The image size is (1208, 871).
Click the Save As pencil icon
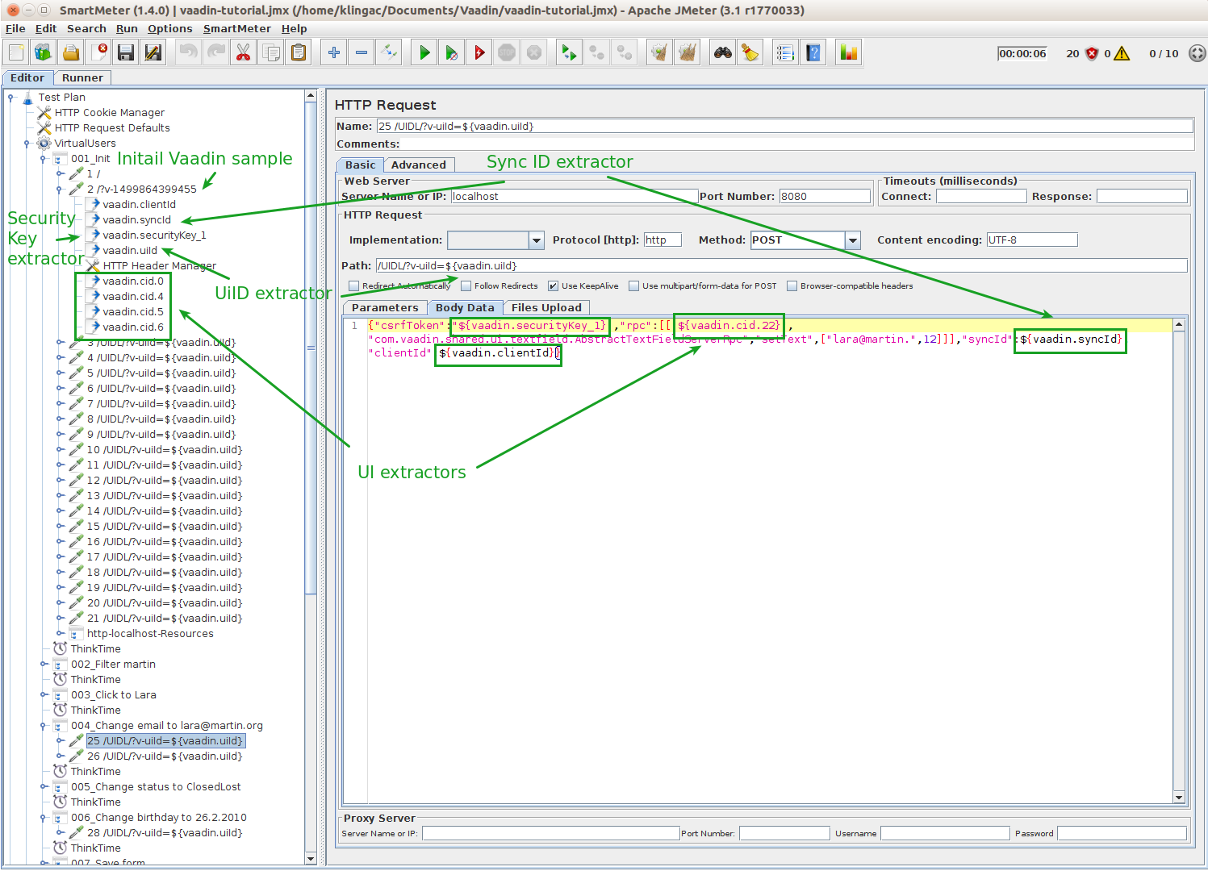pyautogui.click(x=153, y=53)
